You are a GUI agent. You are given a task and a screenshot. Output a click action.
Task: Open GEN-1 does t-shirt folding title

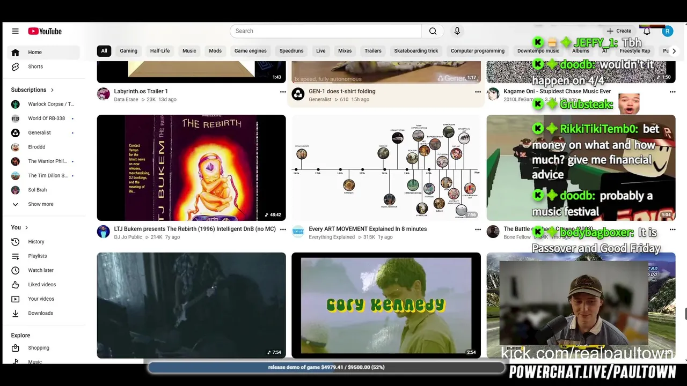342,91
